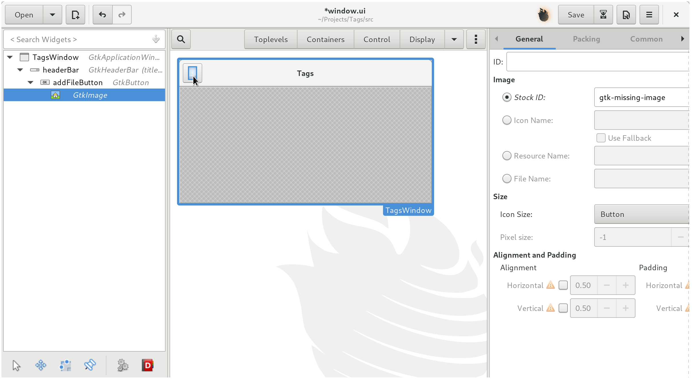692x380 pixels.
Task: Enable the Horizontal alignment checkbox
Action: point(563,285)
